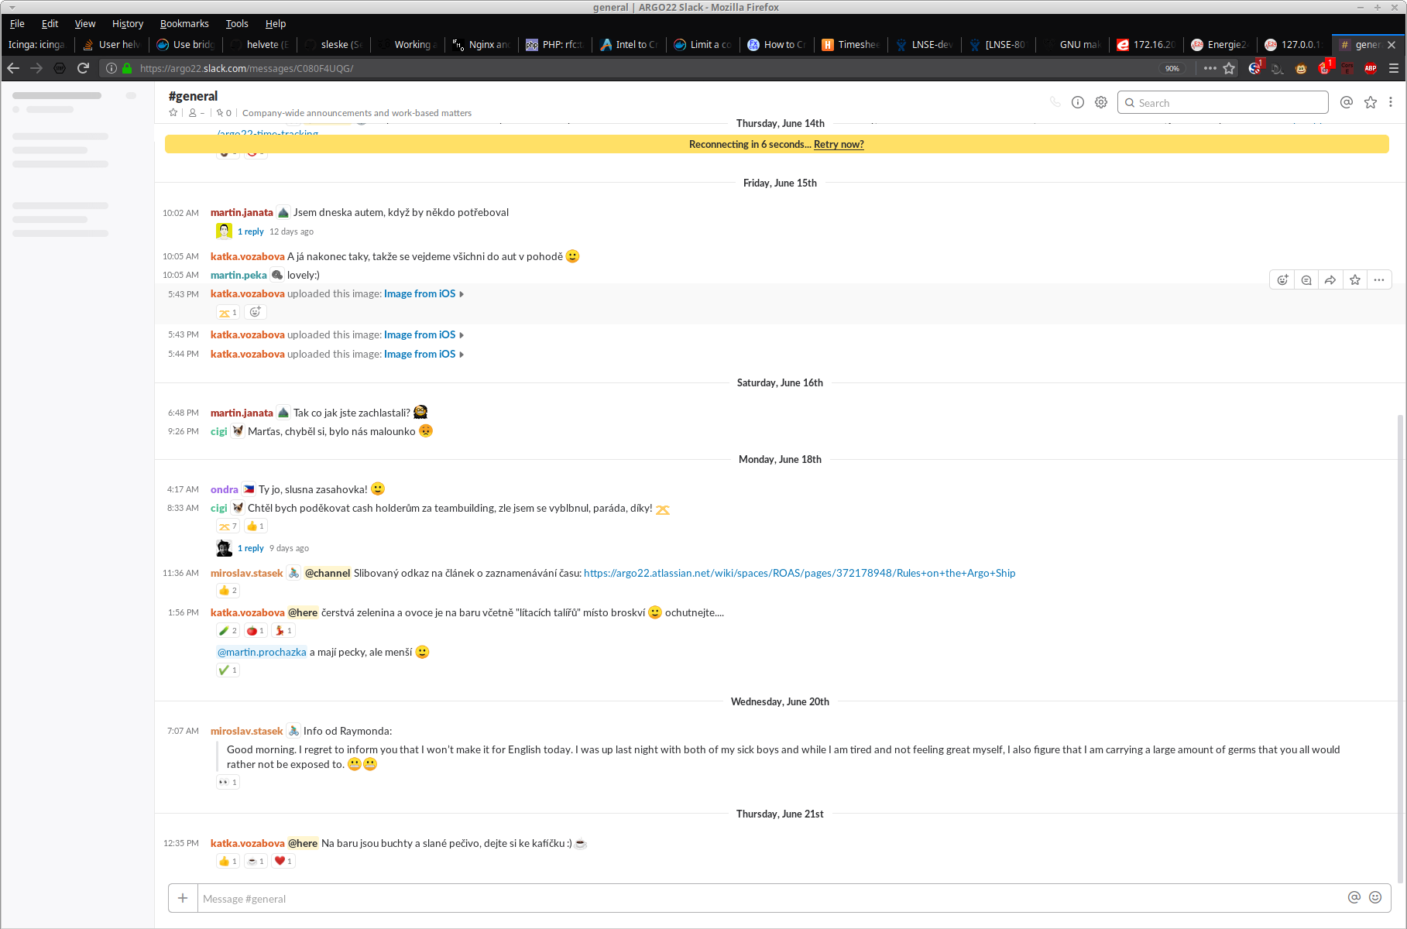Open channel details info icon

click(x=1077, y=102)
